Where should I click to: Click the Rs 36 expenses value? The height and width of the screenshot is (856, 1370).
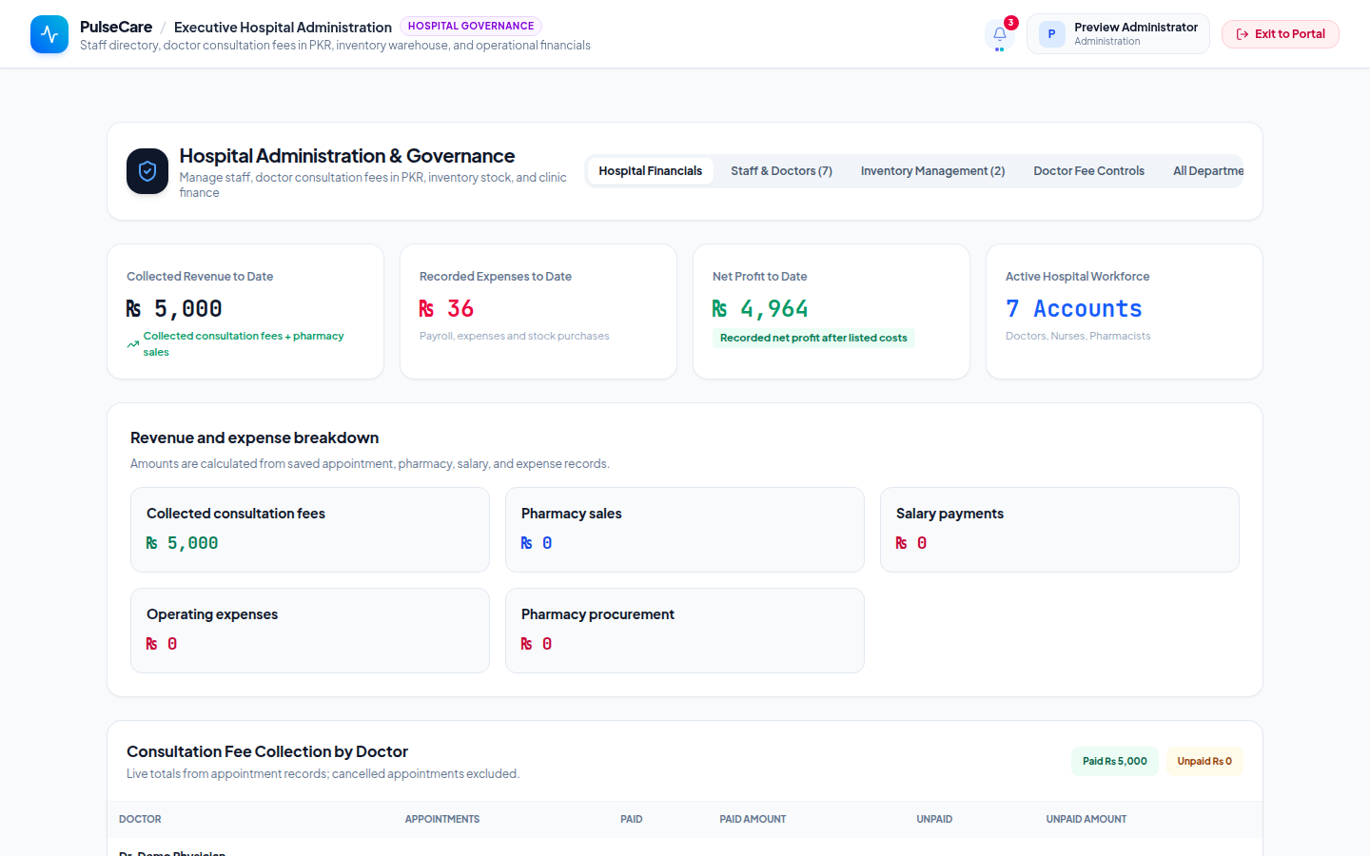pos(446,309)
